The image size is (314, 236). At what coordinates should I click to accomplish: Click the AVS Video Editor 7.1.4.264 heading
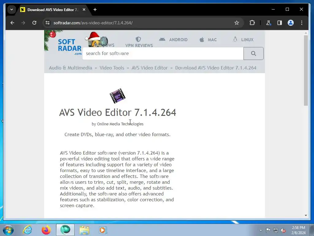point(117,112)
